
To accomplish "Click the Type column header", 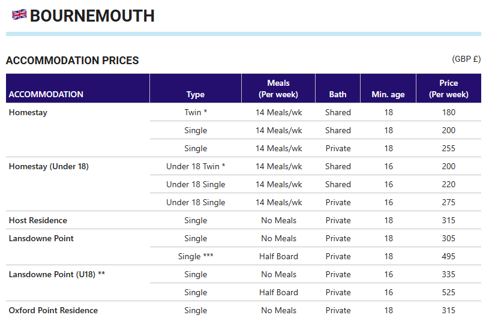I will coord(196,94).
